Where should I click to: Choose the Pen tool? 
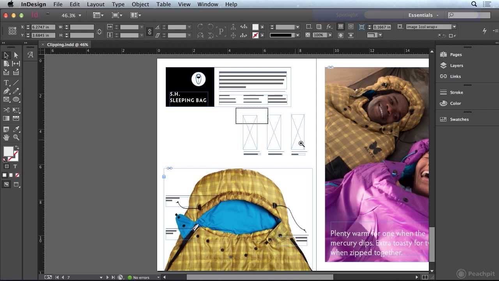pyautogui.click(x=6, y=91)
